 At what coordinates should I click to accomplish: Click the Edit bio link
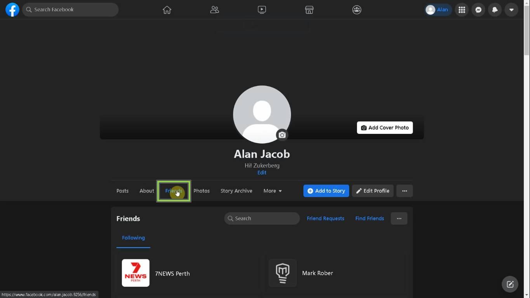click(262, 173)
